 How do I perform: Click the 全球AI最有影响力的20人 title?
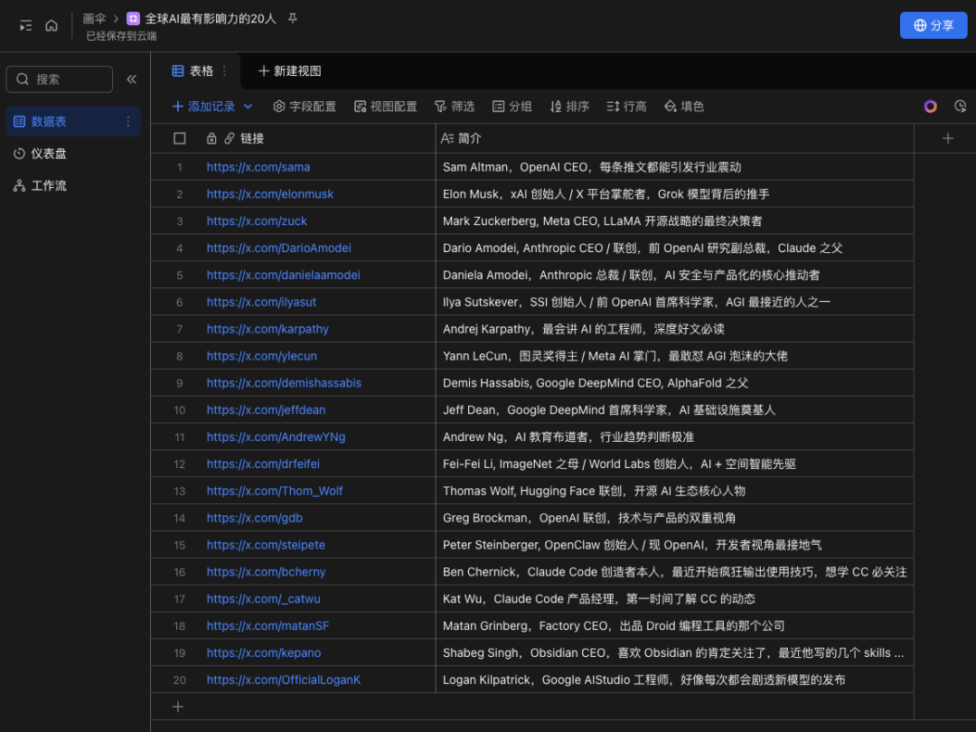(211, 19)
